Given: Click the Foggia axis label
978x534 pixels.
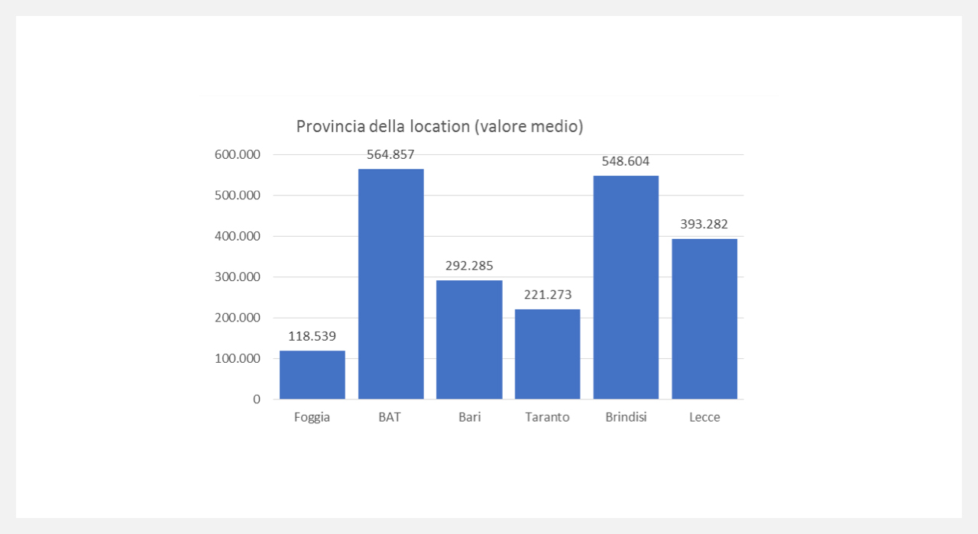Looking at the screenshot, I should pyautogui.click(x=313, y=418).
